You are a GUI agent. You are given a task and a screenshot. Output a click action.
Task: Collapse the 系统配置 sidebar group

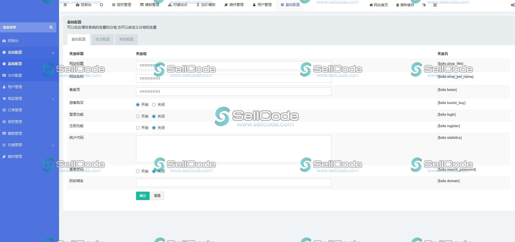[x=29, y=52]
